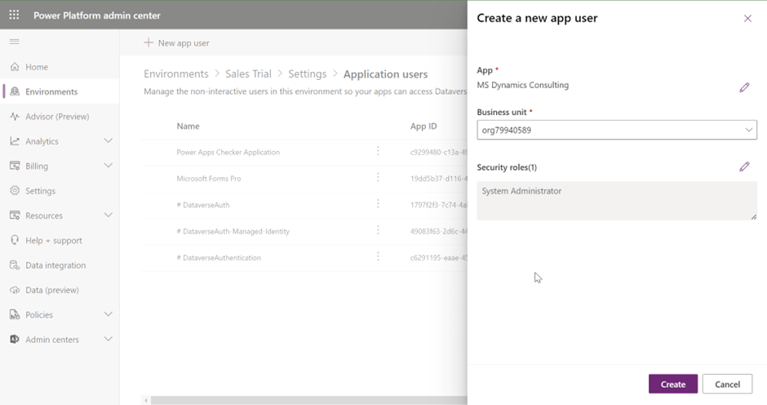Collapse the navigation hamburger menu
Image resolution: width=767 pixels, height=405 pixels.
pyautogui.click(x=14, y=42)
